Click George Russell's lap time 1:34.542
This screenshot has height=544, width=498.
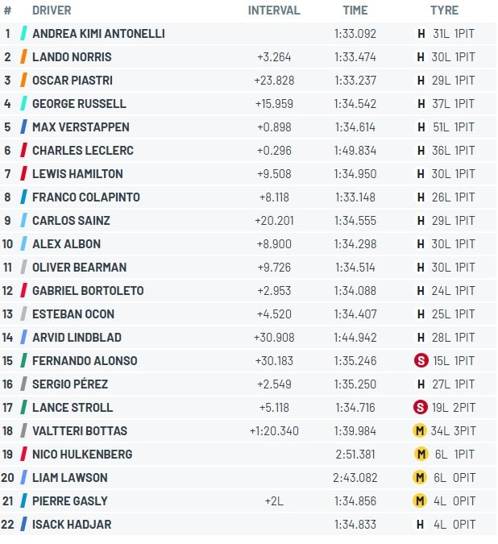(355, 104)
